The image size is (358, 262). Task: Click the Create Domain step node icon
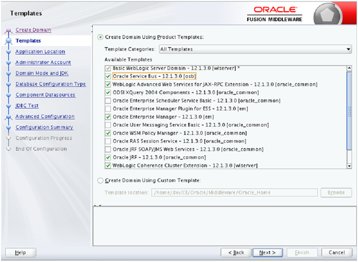[9, 30]
